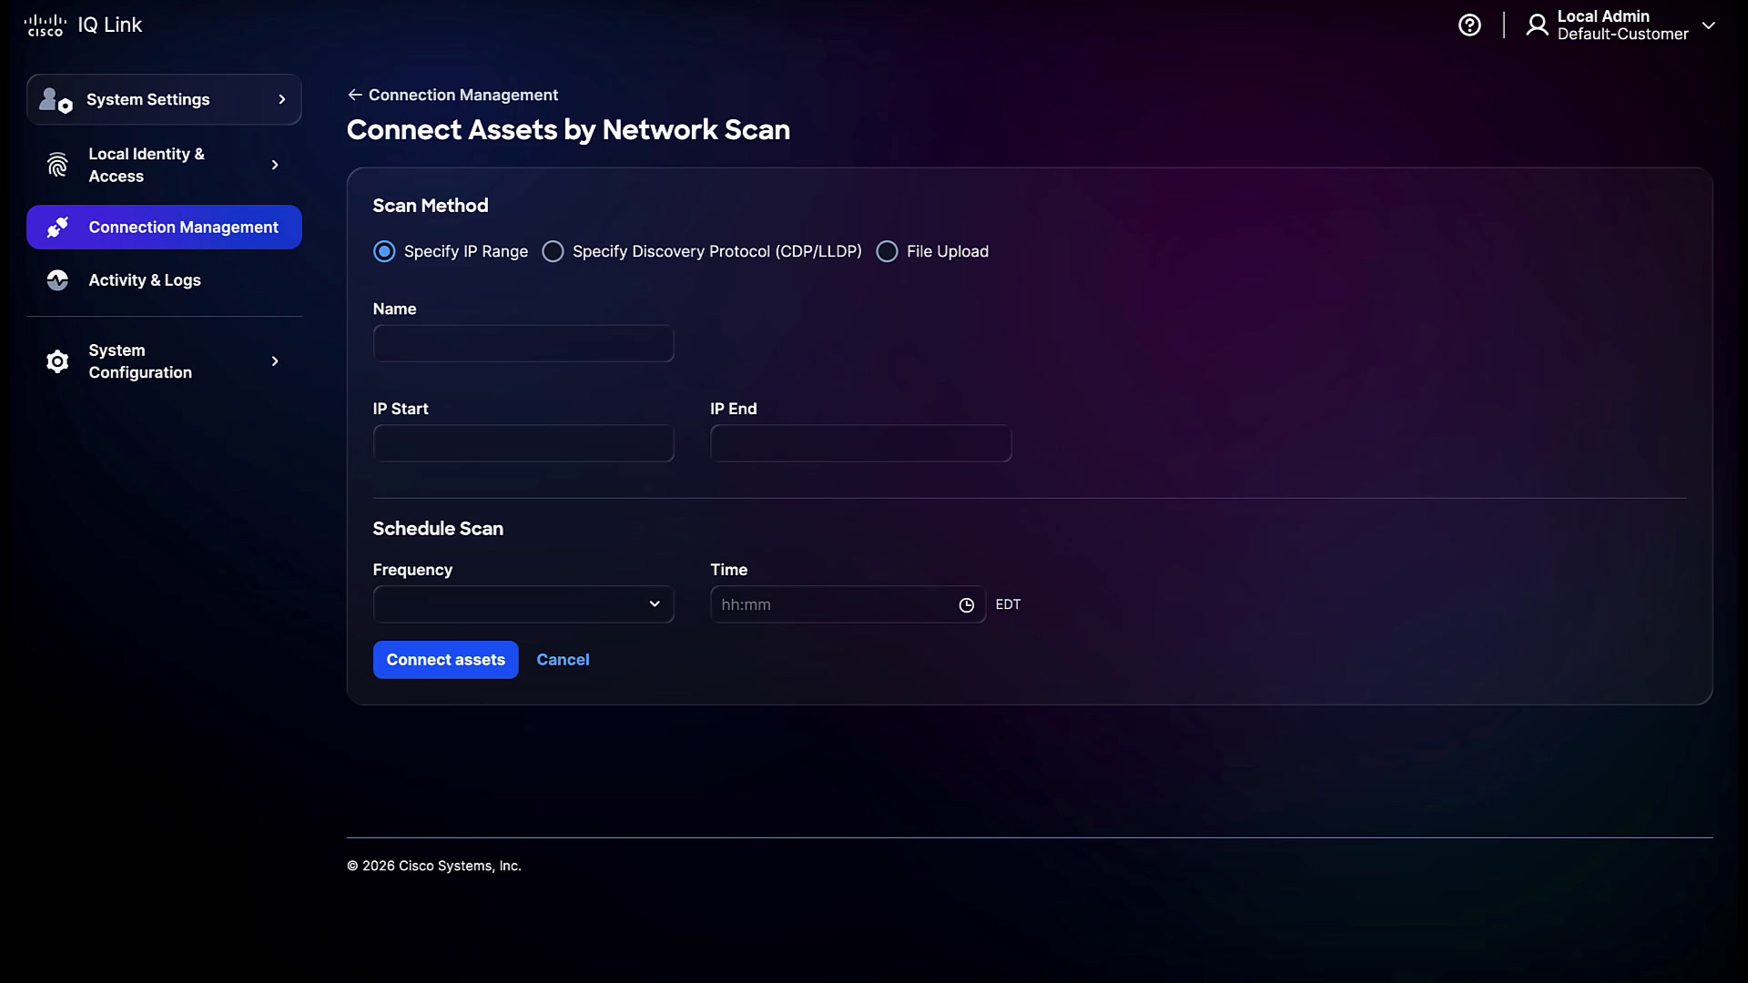Open the Local Admin account dropdown arrow

pyautogui.click(x=1709, y=25)
